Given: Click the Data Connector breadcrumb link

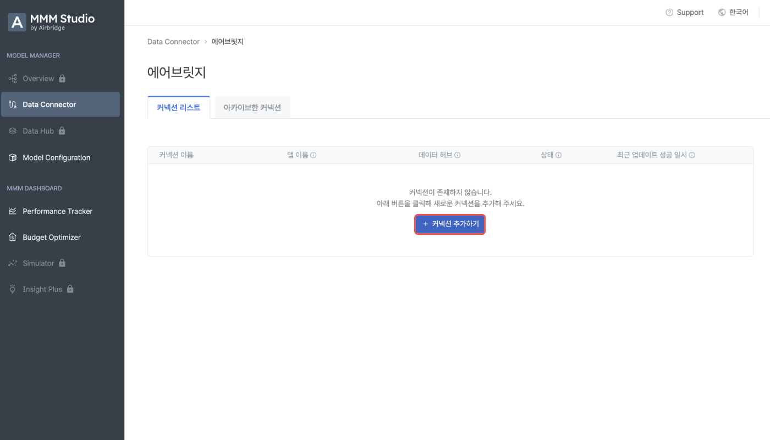Looking at the screenshot, I should 173,42.
